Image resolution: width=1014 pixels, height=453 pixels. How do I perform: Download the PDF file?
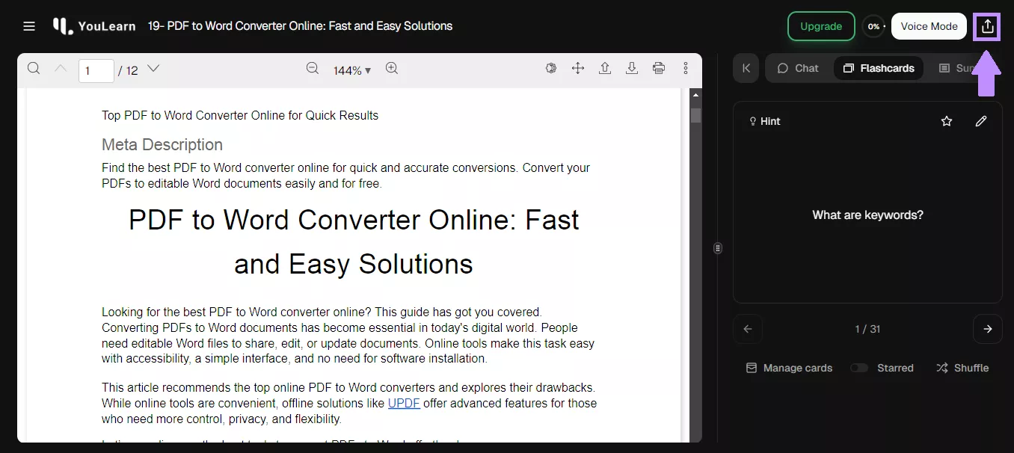coord(632,69)
